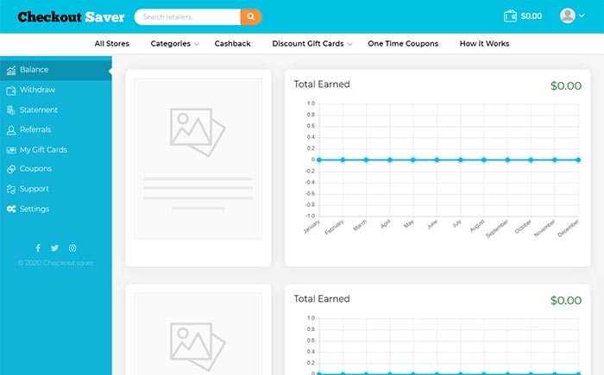Click the September axis label on first chart

pos(497,228)
